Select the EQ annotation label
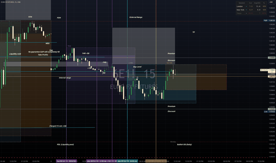 click(104, 73)
